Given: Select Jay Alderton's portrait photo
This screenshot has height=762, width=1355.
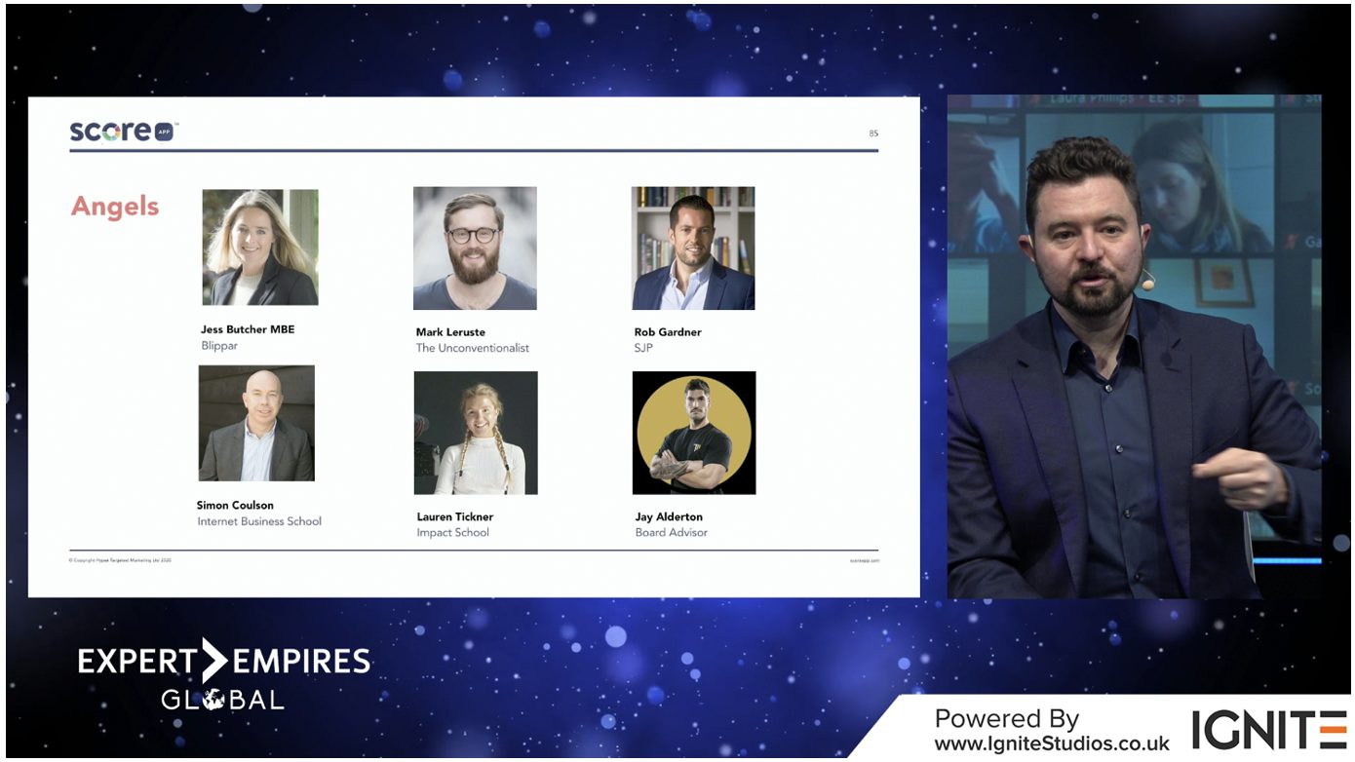Looking at the screenshot, I should 694,433.
